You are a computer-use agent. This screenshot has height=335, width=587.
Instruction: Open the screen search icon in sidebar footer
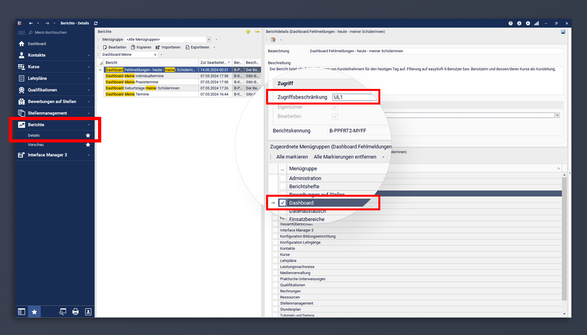point(63,312)
